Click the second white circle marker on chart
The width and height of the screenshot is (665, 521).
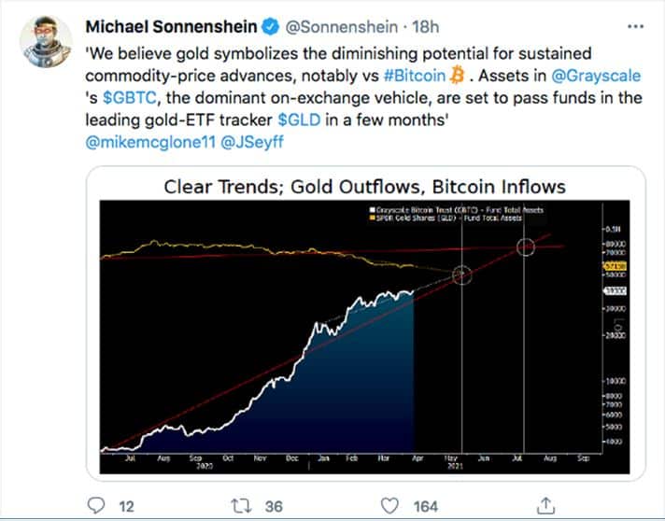(525, 246)
